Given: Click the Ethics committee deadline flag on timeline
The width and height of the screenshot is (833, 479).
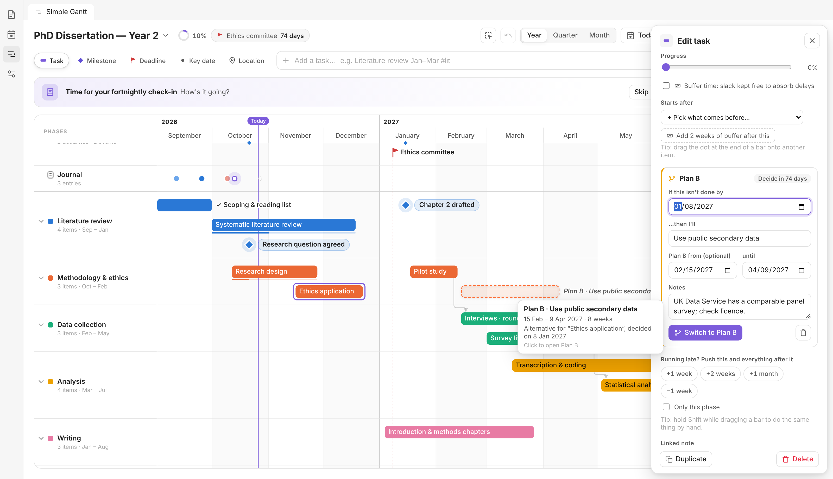Looking at the screenshot, I should (395, 152).
